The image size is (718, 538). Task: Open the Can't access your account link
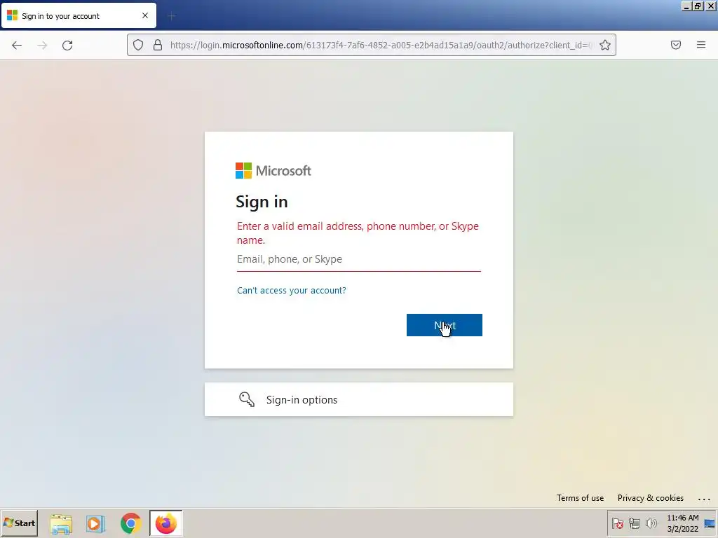291,291
